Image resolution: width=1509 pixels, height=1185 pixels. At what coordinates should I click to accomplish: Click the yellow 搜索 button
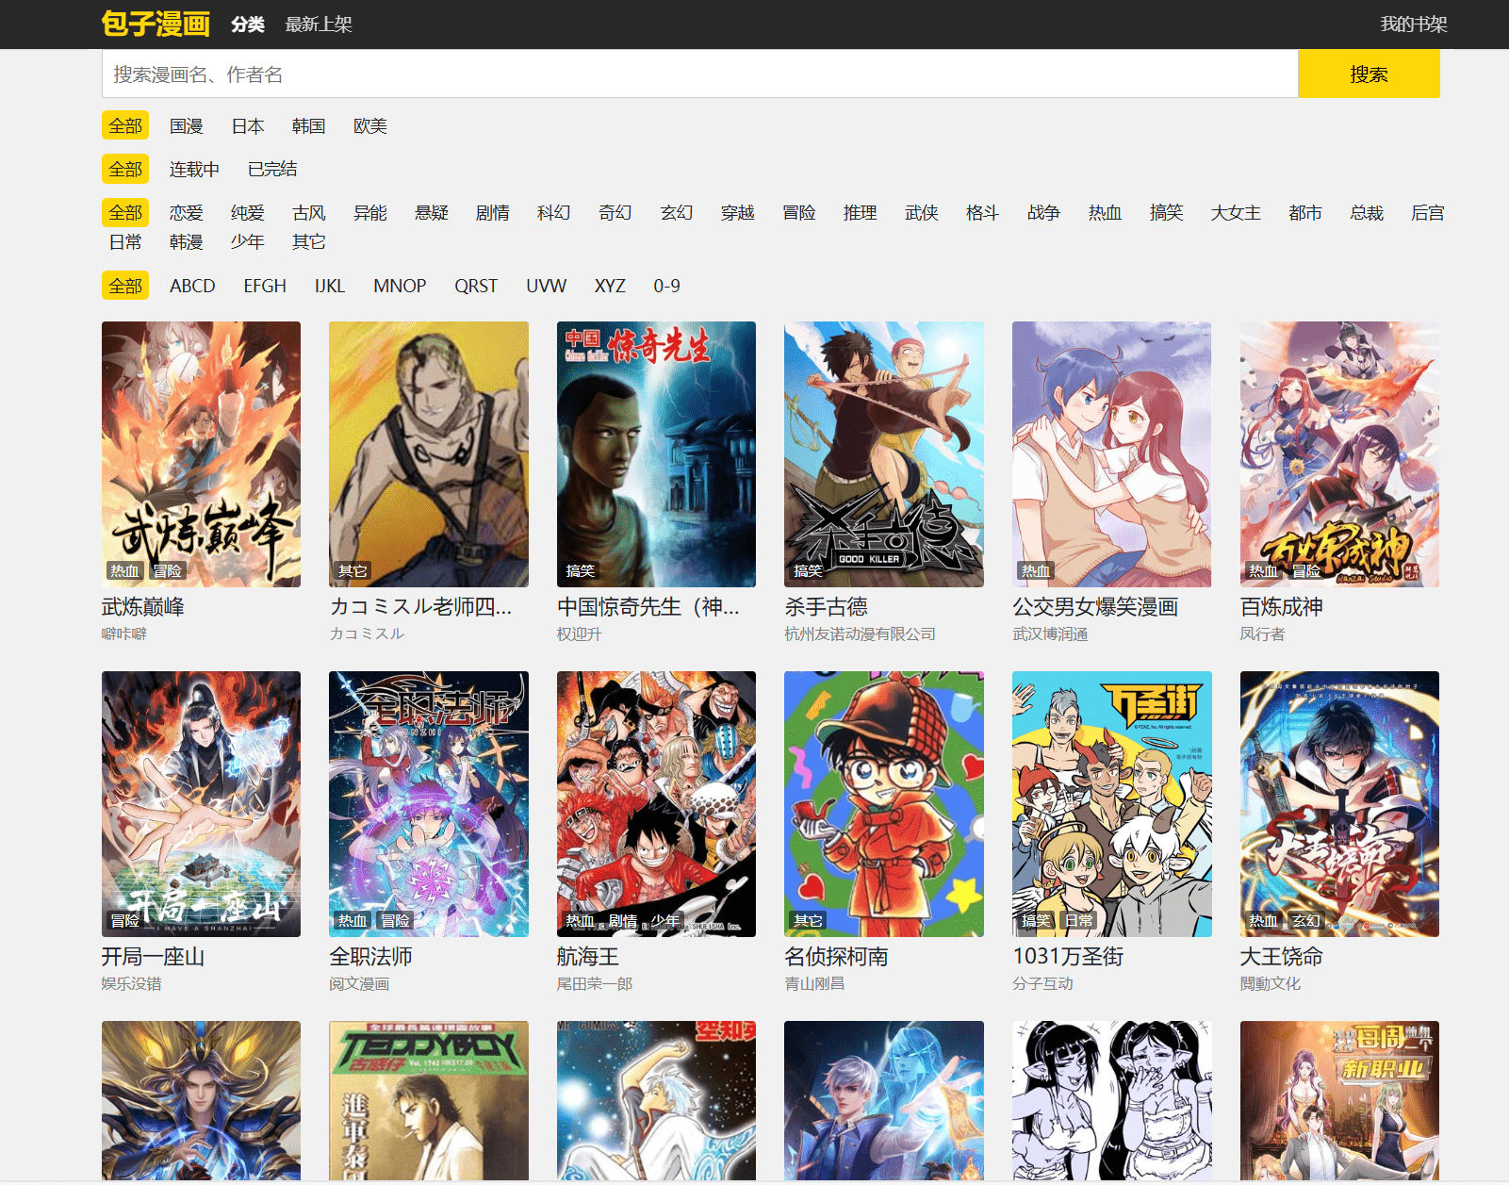(x=1369, y=74)
